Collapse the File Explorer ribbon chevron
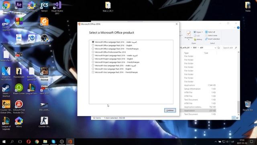The image size is (257, 145). 235,28
